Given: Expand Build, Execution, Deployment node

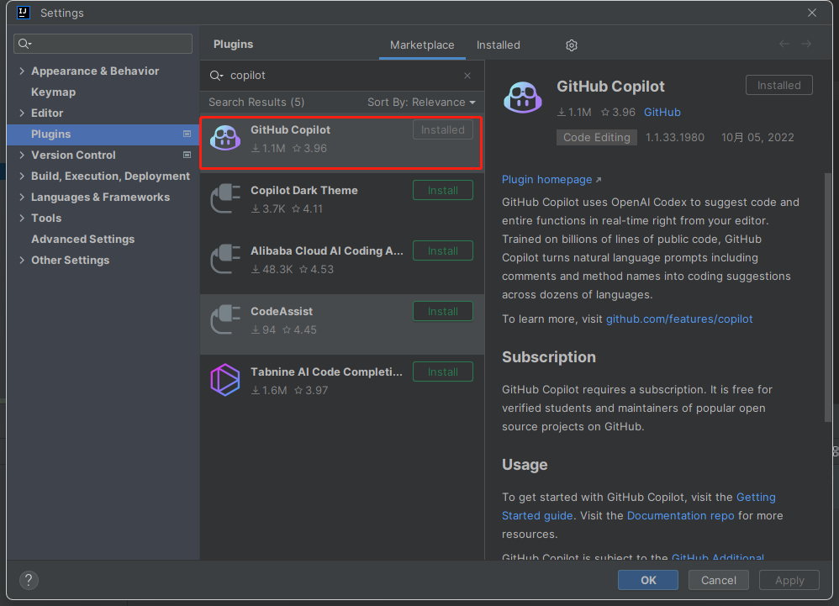Looking at the screenshot, I should point(22,176).
